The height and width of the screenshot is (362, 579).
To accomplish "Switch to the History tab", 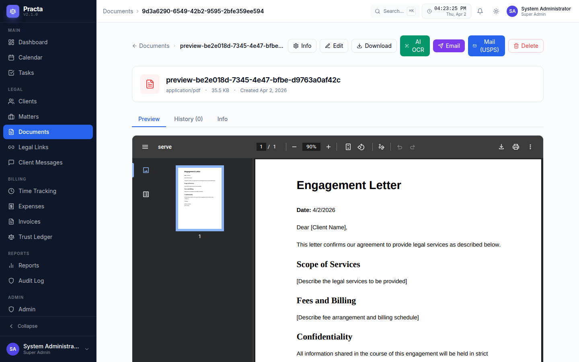I will (188, 119).
